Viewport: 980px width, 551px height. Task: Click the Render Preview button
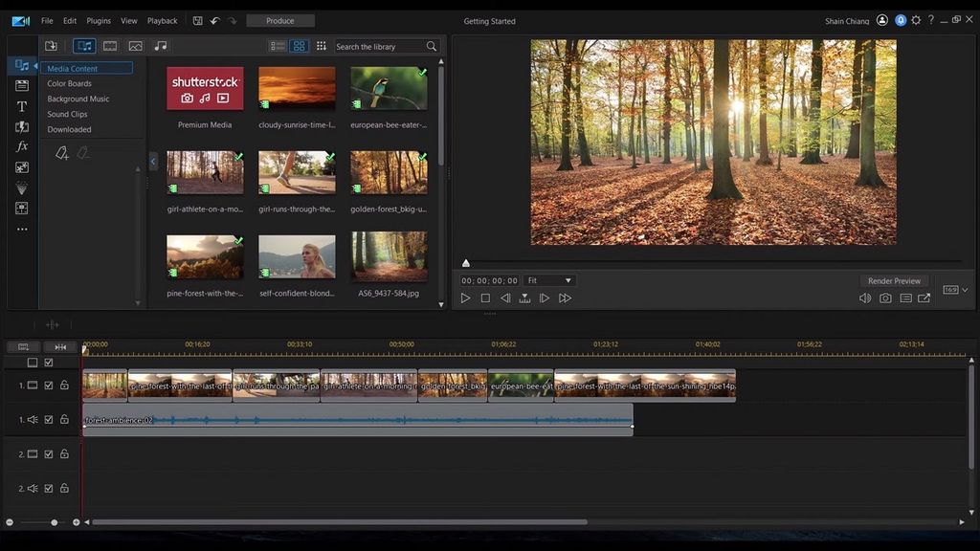(x=894, y=280)
